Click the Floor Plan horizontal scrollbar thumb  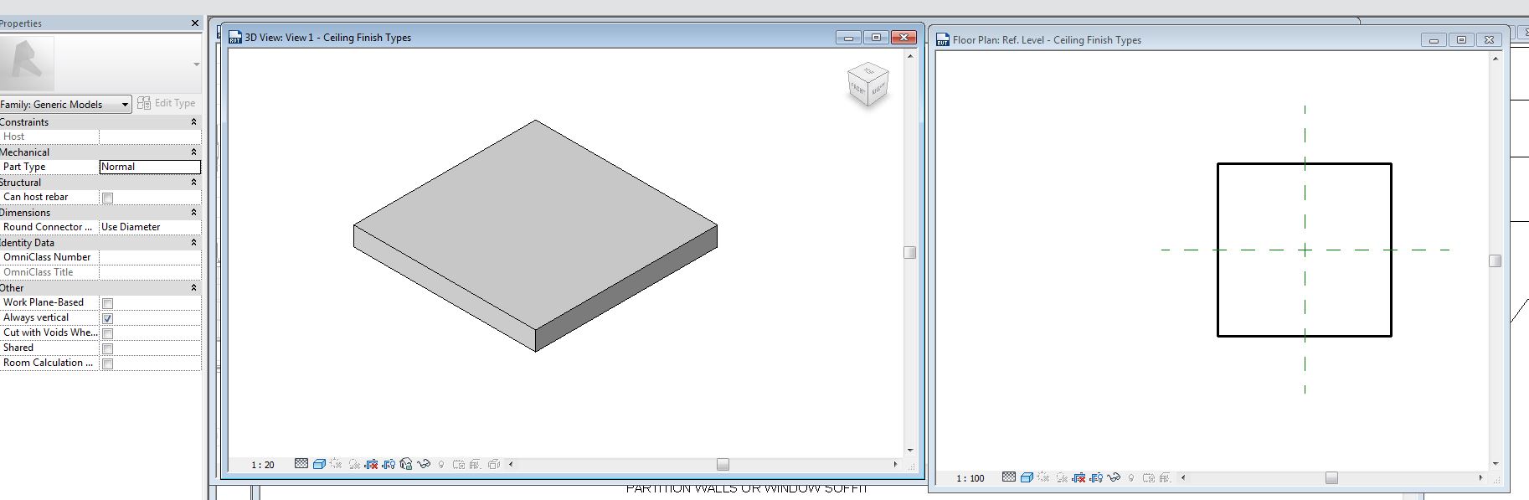click(x=1331, y=477)
